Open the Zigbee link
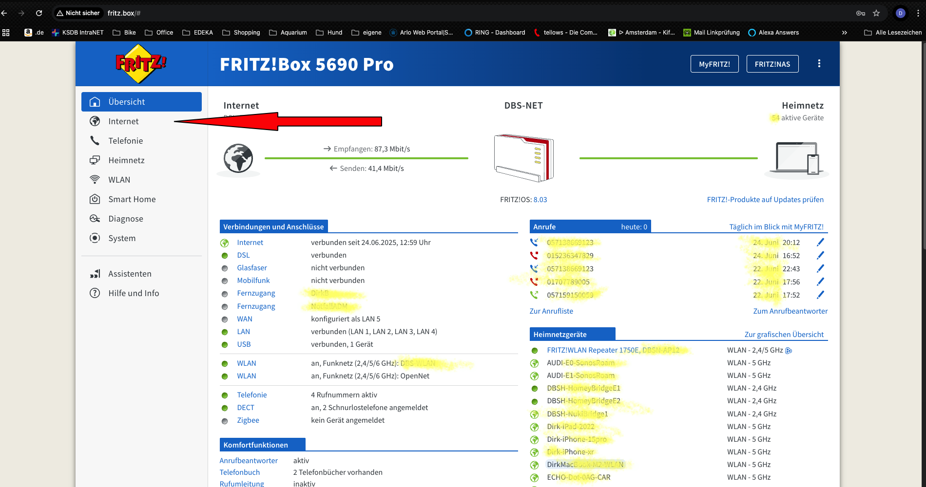926x487 pixels. (x=248, y=420)
